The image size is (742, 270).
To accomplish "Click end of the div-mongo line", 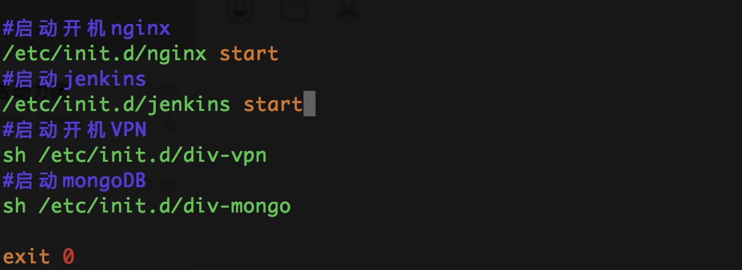I will (291, 206).
